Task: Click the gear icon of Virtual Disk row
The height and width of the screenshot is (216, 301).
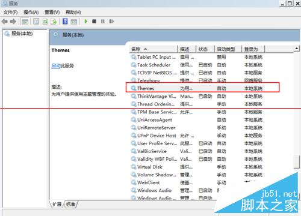Action: point(134,167)
